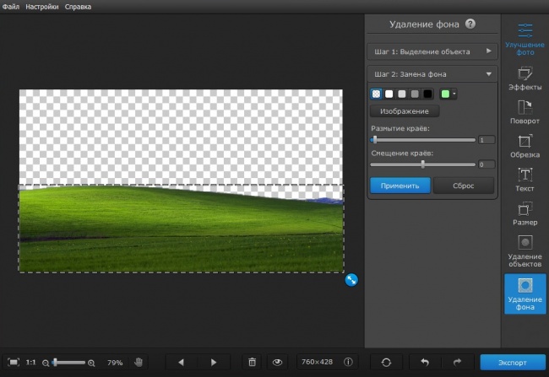Click the Применить button
549x377 pixels.
click(x=400, y=186)
